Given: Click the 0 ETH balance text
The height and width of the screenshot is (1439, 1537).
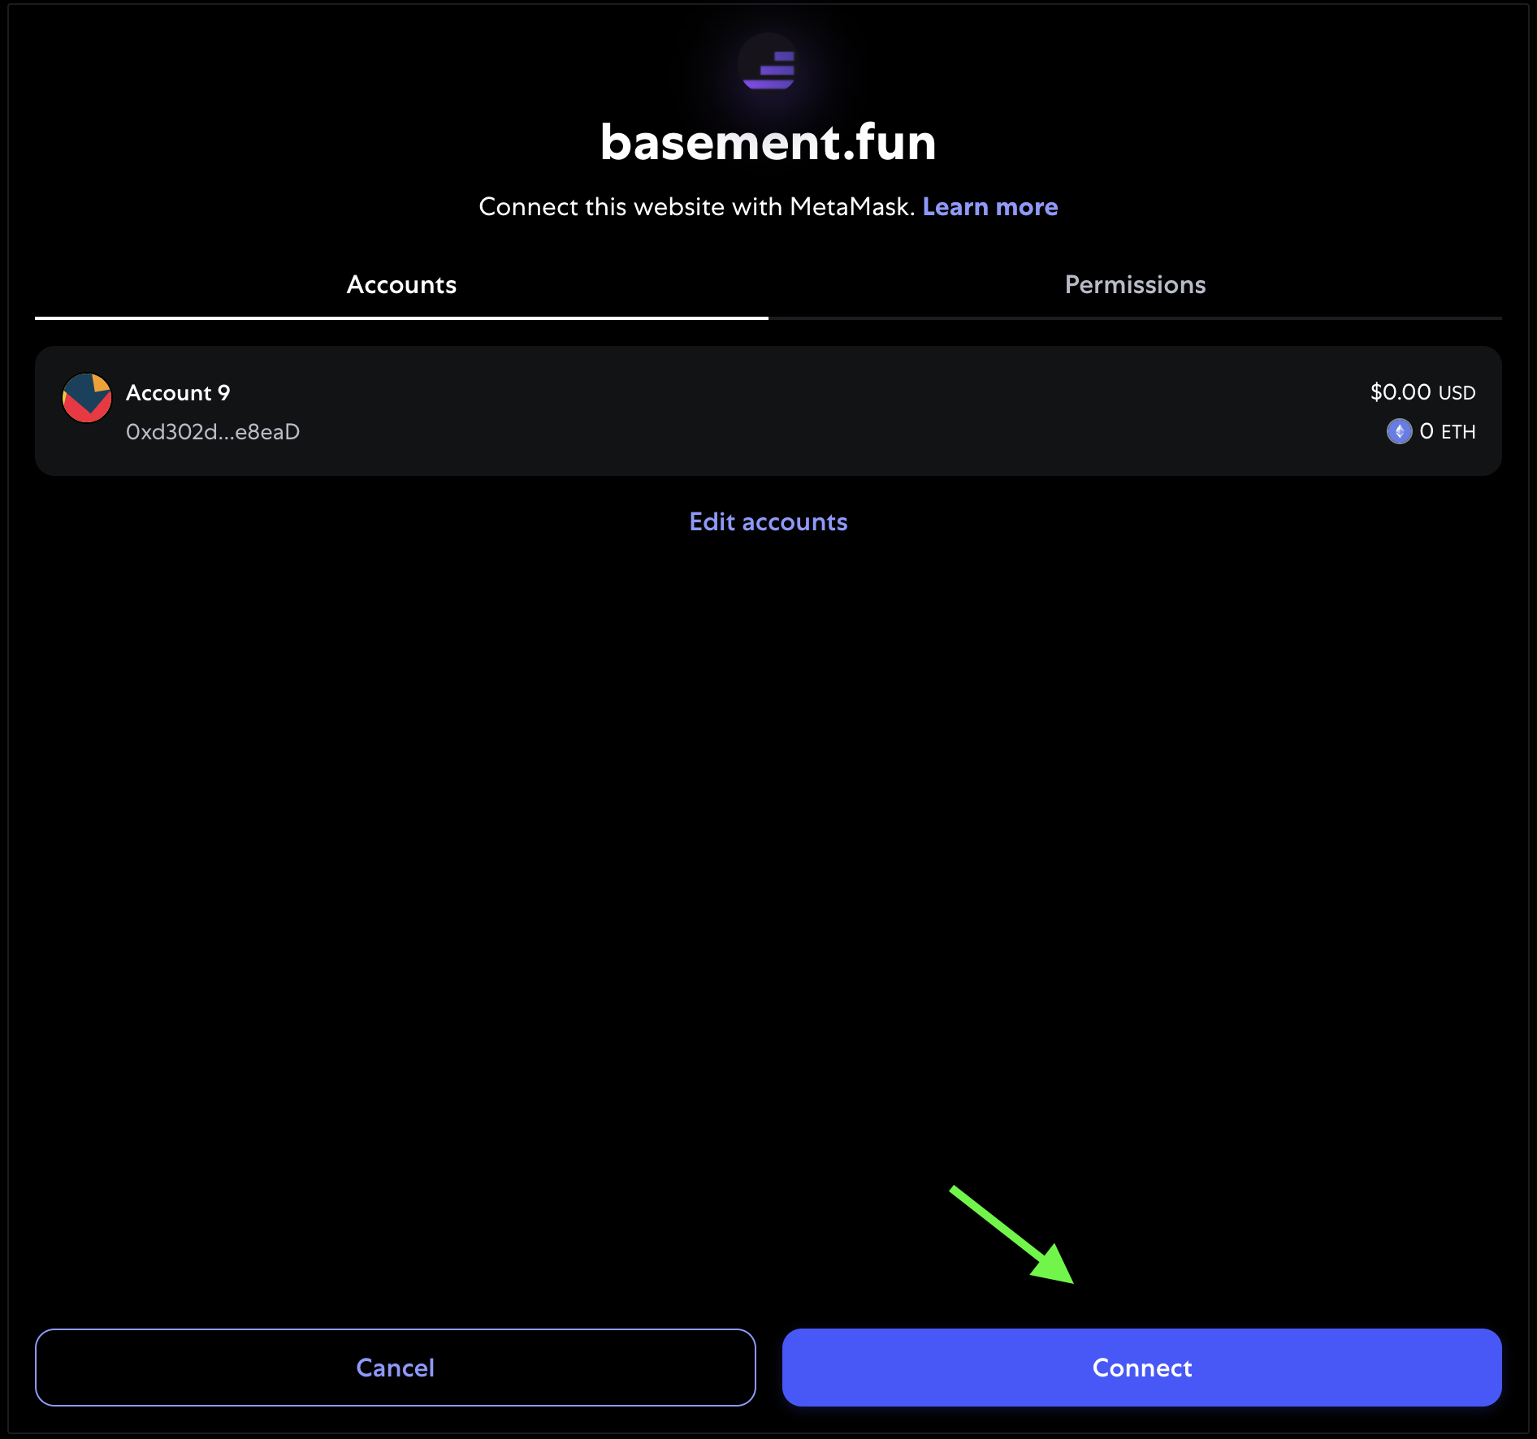Looking at the screenshot, I should pos(1447,431).
